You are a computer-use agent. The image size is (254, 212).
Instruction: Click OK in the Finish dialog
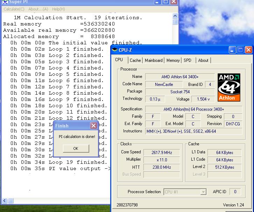[76, 148]
